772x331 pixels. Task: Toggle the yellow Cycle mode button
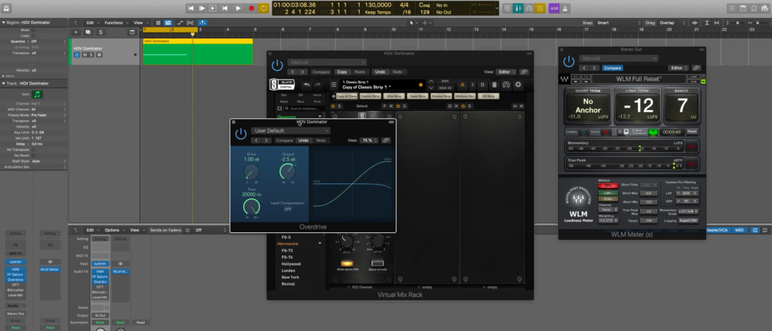(x=264, y=8)
